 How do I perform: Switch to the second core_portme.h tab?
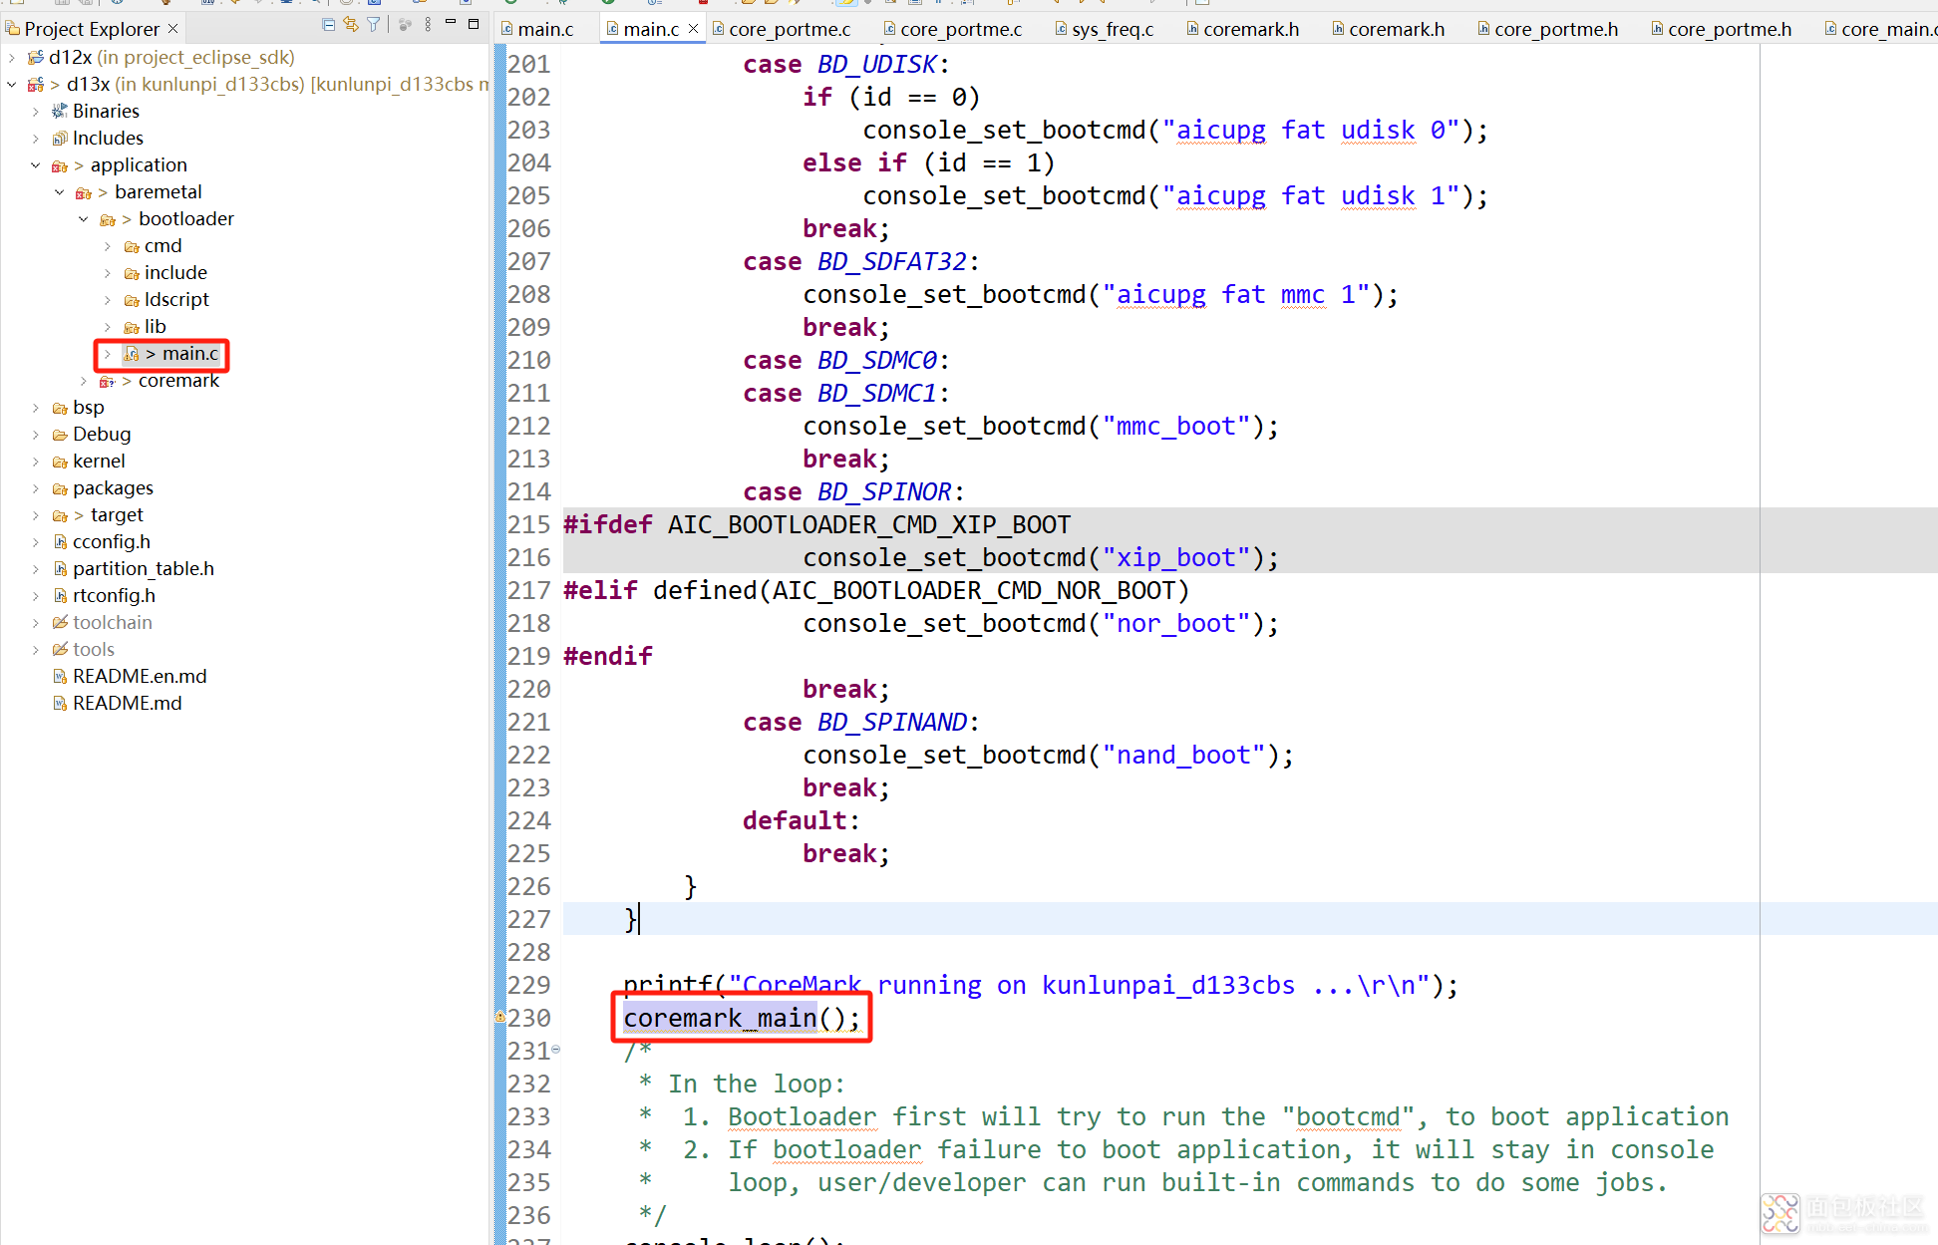tap(1721, 29)
